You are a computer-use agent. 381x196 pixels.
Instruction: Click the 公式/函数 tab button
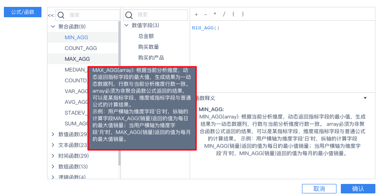pyautogui.click(x=22, y=12)
